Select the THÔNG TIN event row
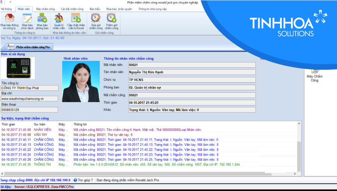This screenshot has height=191, width=337. (x=149, y=164)
